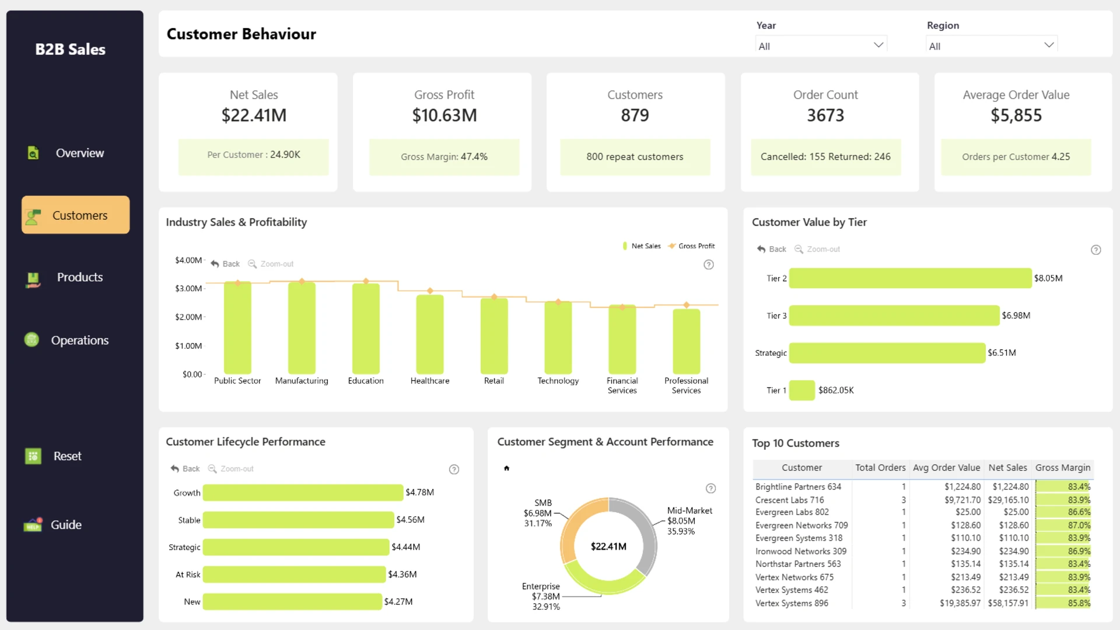Click help icon in Customer Value by Tier
Image resolution: width=1120 pixels, height=630 pixels.
click(1096, 250)
